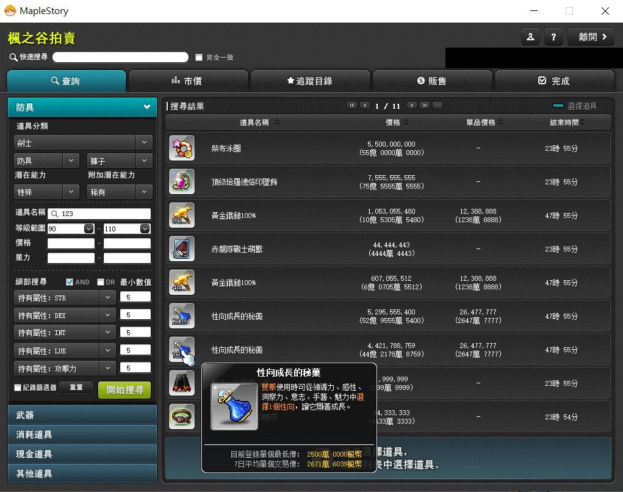Jump to last results page with >| icon
The height and width of the screenshot is (492, 623).
coord(425,105)
